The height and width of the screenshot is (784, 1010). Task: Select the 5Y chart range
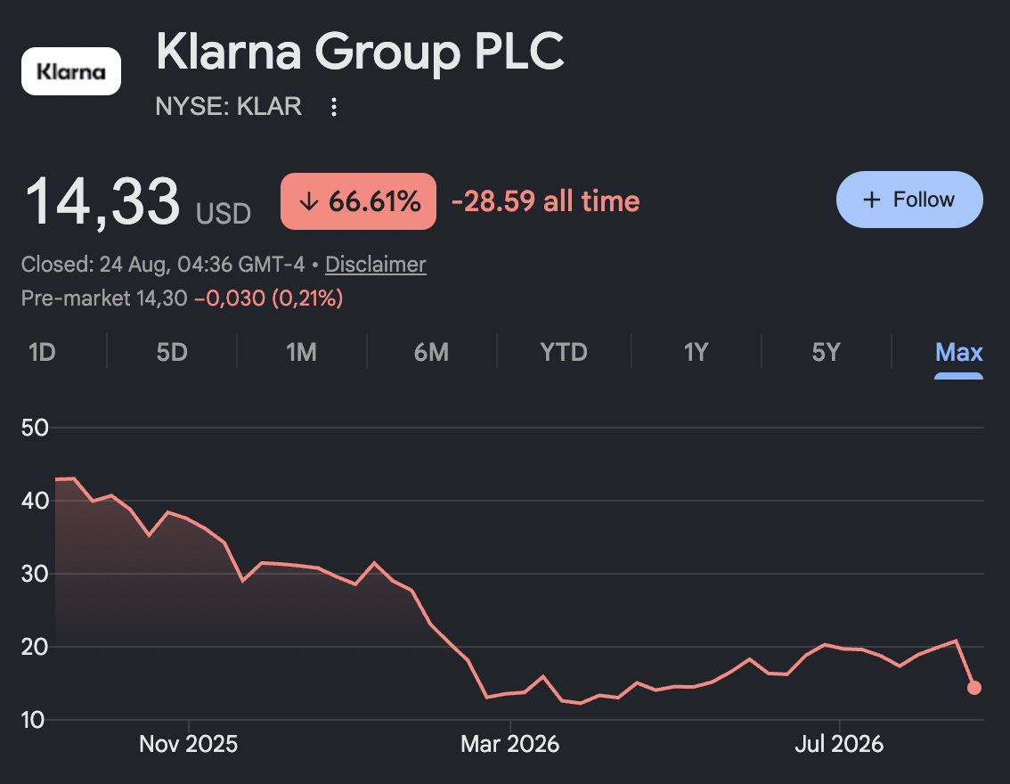[827, 353]
